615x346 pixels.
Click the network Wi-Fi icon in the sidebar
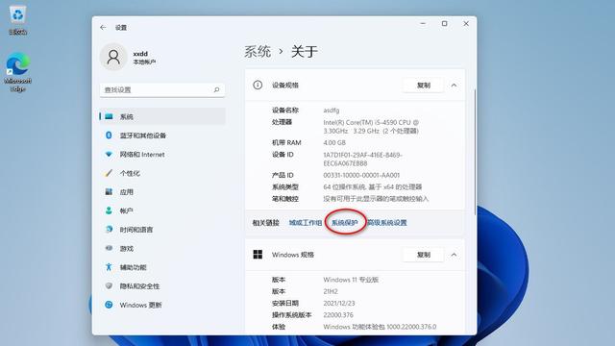pyautogui.click(x=109, y=154)
